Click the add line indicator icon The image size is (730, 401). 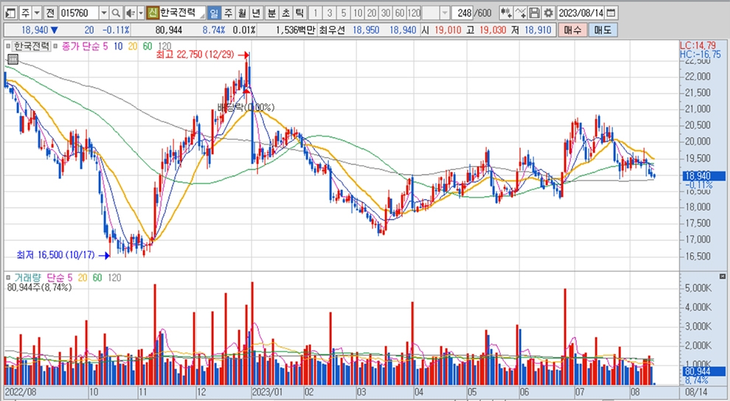point(521,13)
